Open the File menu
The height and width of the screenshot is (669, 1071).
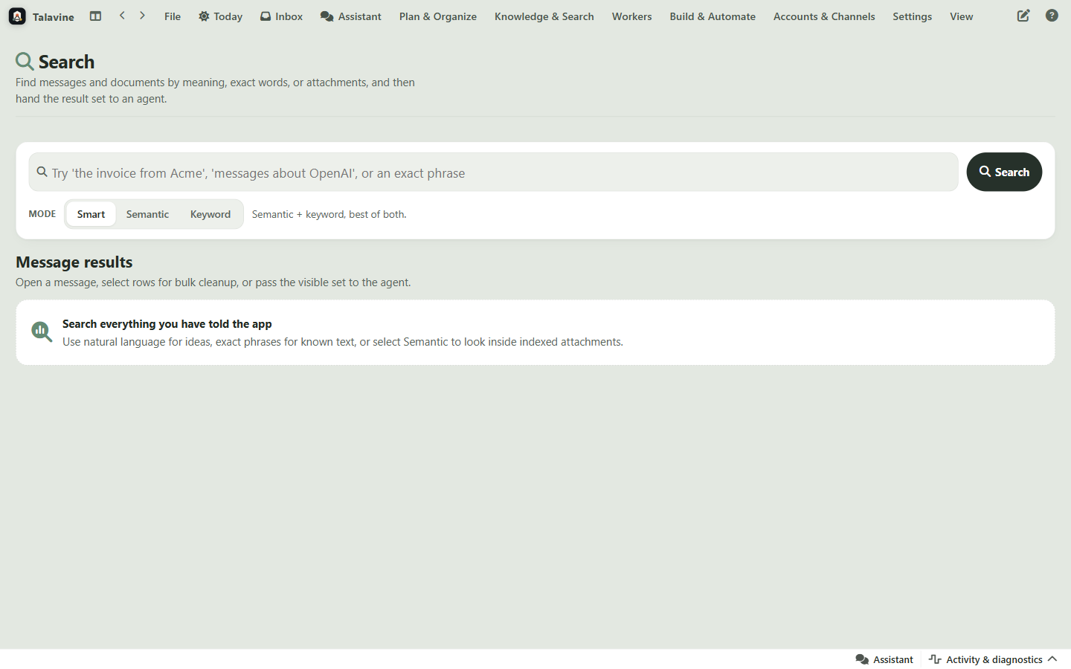[x=173, y=16]
